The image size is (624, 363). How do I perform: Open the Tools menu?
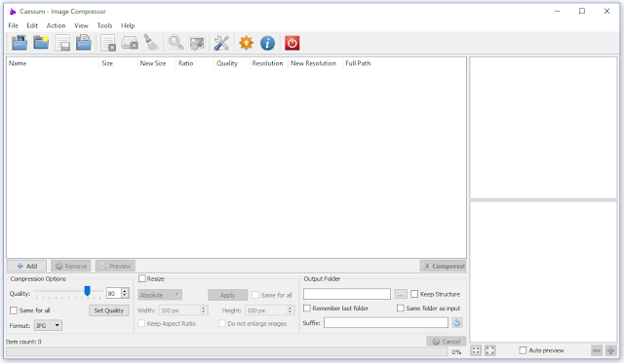pos(104,25)
